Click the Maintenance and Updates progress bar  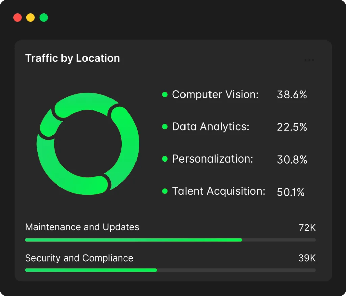click(170, 240)
